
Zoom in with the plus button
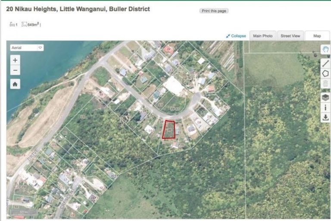pos(15,60)
